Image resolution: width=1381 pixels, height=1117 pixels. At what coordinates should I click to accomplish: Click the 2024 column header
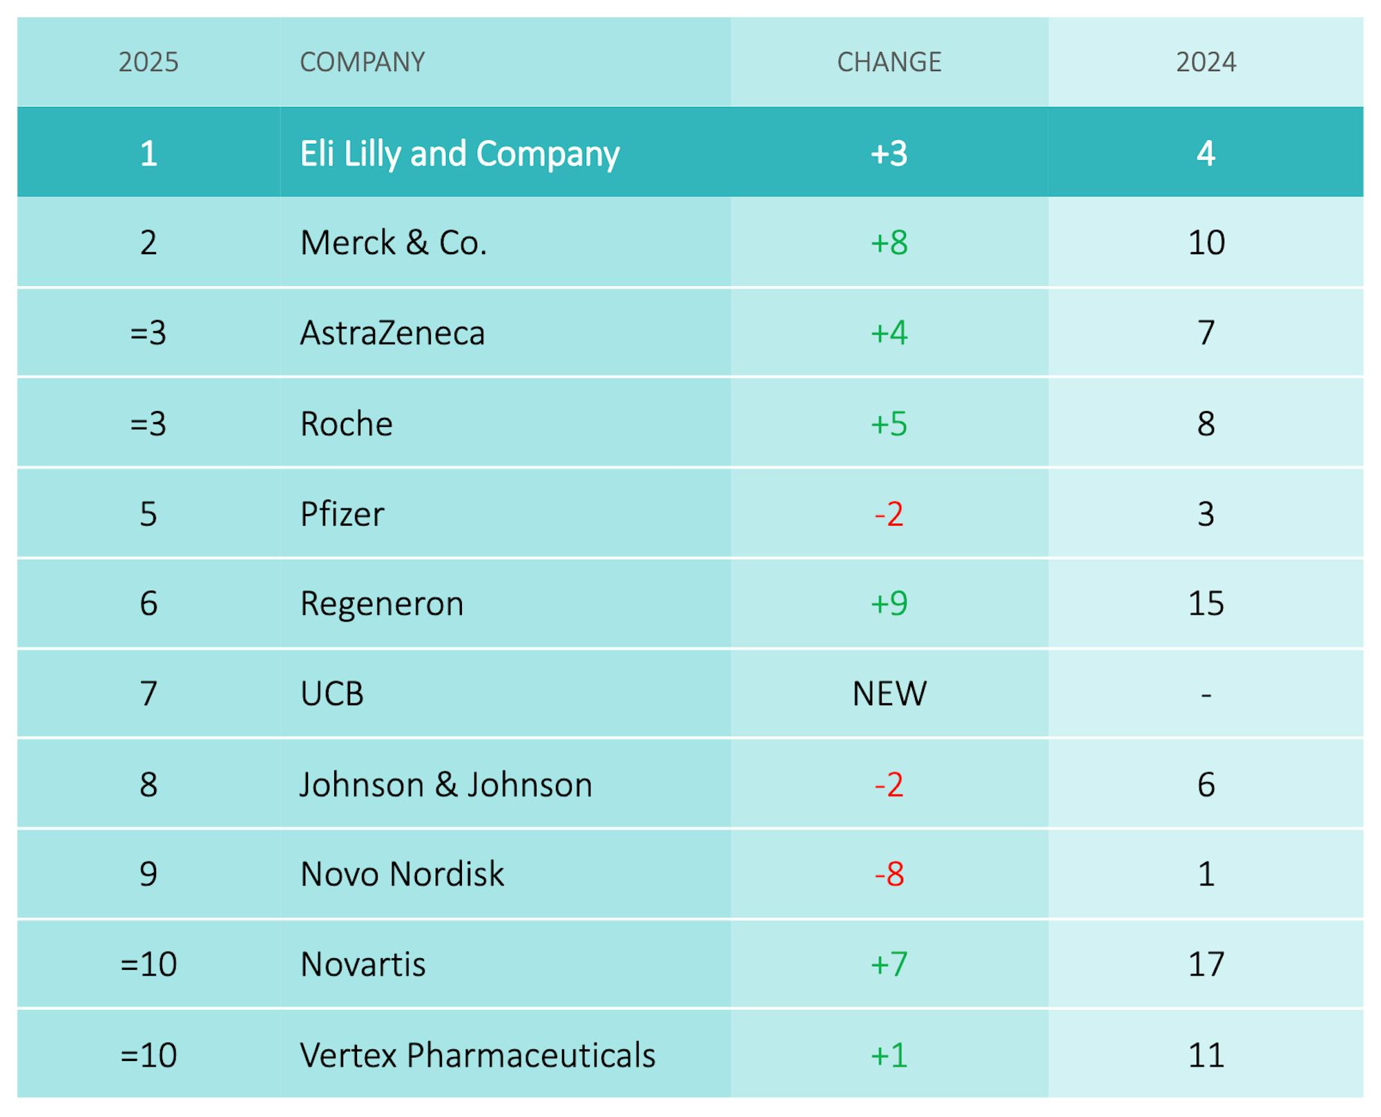click(1206, 62)
